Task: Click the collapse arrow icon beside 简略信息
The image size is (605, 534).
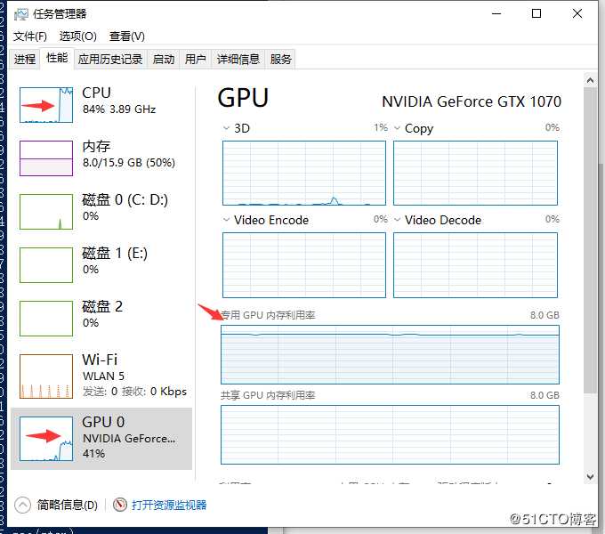Action: tap(22, 505)
